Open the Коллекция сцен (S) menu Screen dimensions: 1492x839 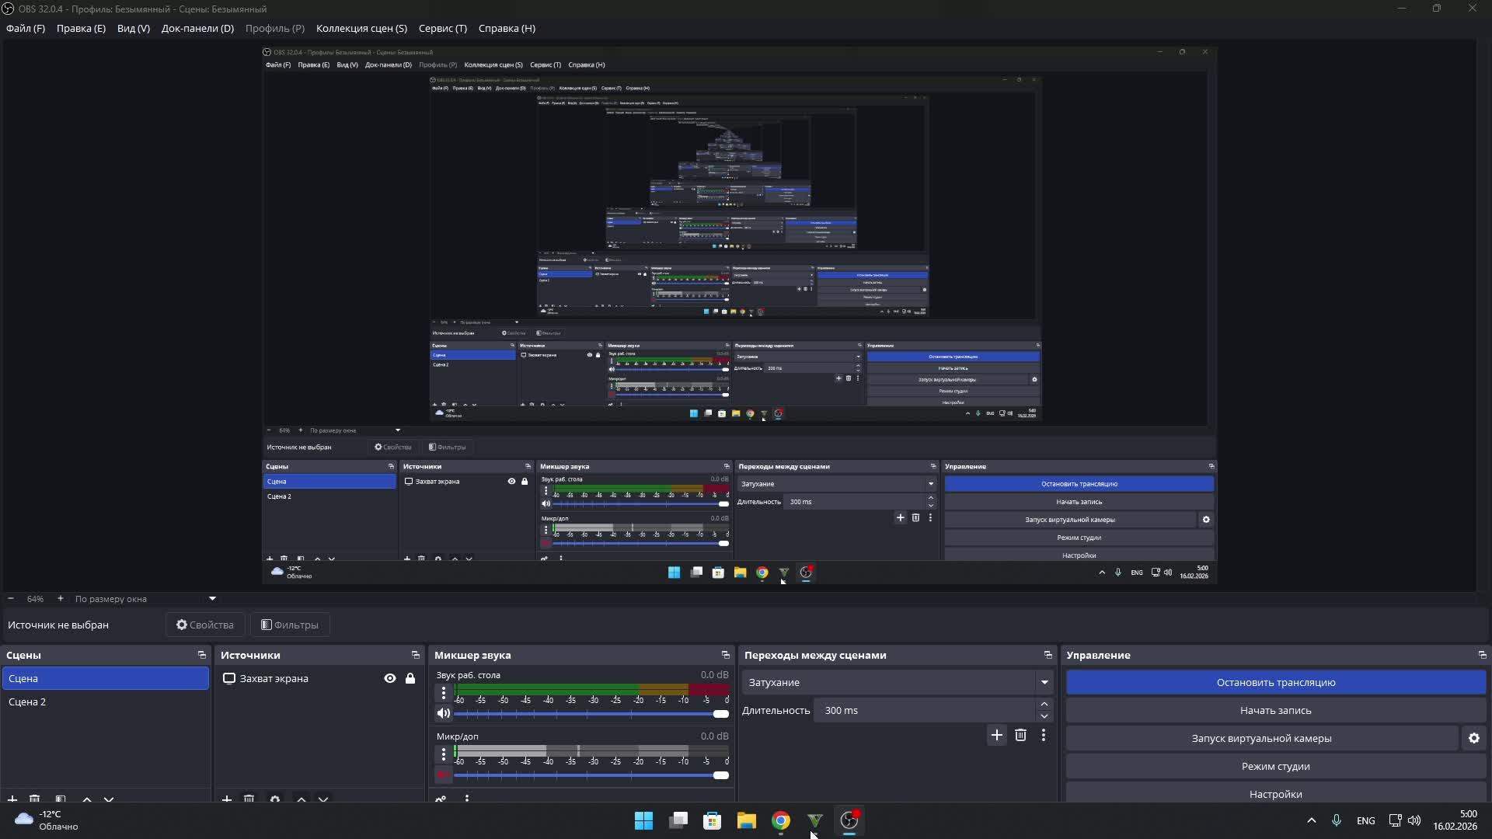click(x=361, y=28)
